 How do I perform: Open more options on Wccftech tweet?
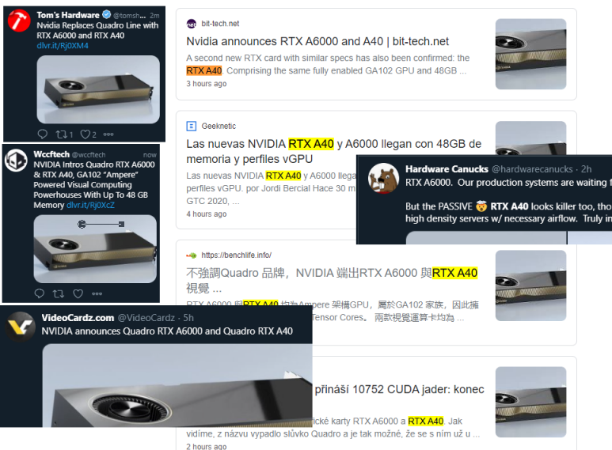point(97,293)
